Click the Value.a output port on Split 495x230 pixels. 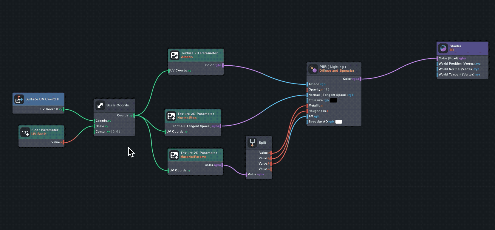coord(271,169)
